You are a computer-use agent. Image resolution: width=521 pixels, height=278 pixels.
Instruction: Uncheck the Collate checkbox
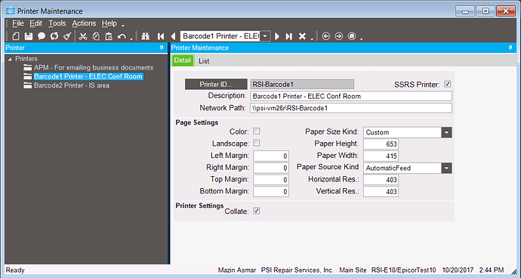(256, 211)
